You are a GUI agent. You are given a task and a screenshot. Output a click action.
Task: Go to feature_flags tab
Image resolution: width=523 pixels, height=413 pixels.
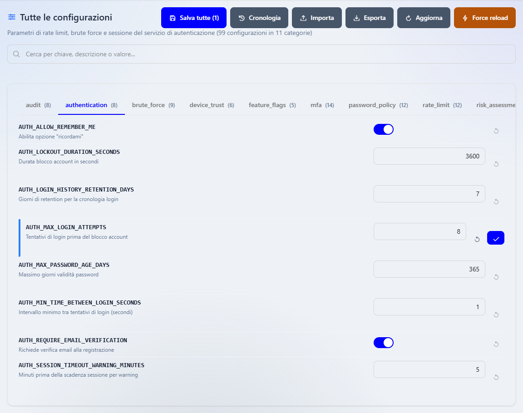(272, 105)
